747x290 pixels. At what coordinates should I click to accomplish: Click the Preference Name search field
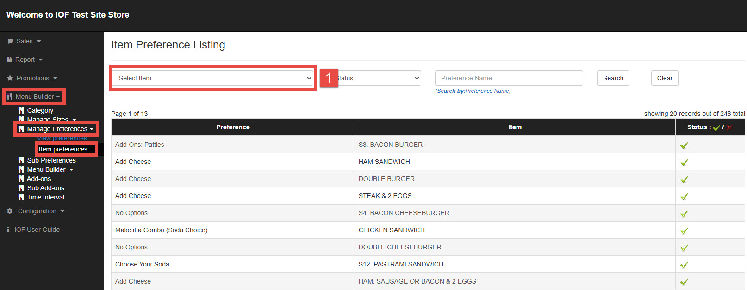pyautogui.click(x=509, y=78)
